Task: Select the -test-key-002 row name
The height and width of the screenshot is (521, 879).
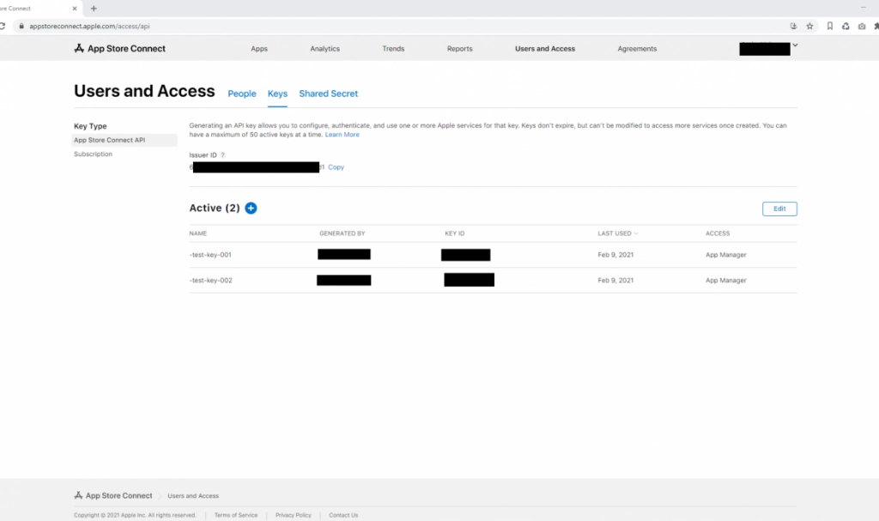Action: pyautogui.click(x=211, y=281)
